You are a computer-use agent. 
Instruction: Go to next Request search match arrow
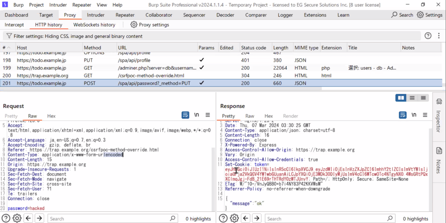pos(39,218)
